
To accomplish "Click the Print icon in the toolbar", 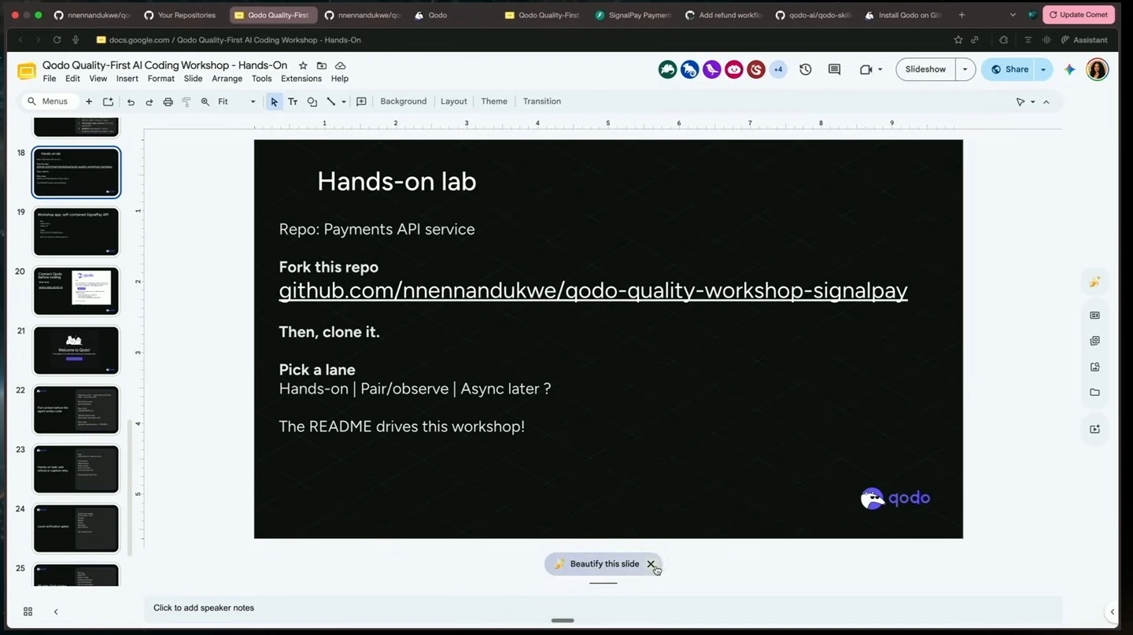I will (168, 102).
